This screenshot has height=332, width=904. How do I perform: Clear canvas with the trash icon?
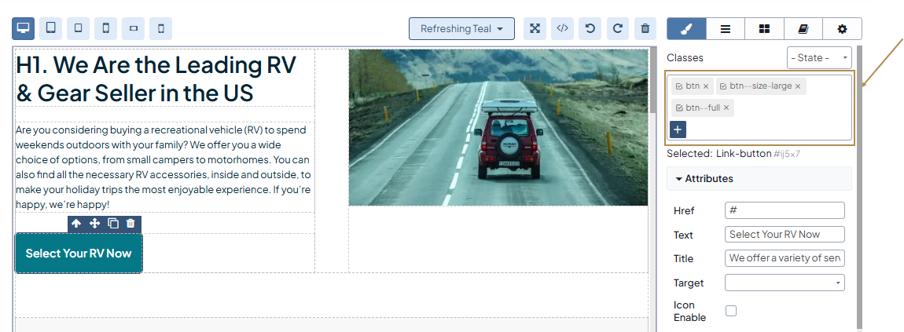pos(645,29)
